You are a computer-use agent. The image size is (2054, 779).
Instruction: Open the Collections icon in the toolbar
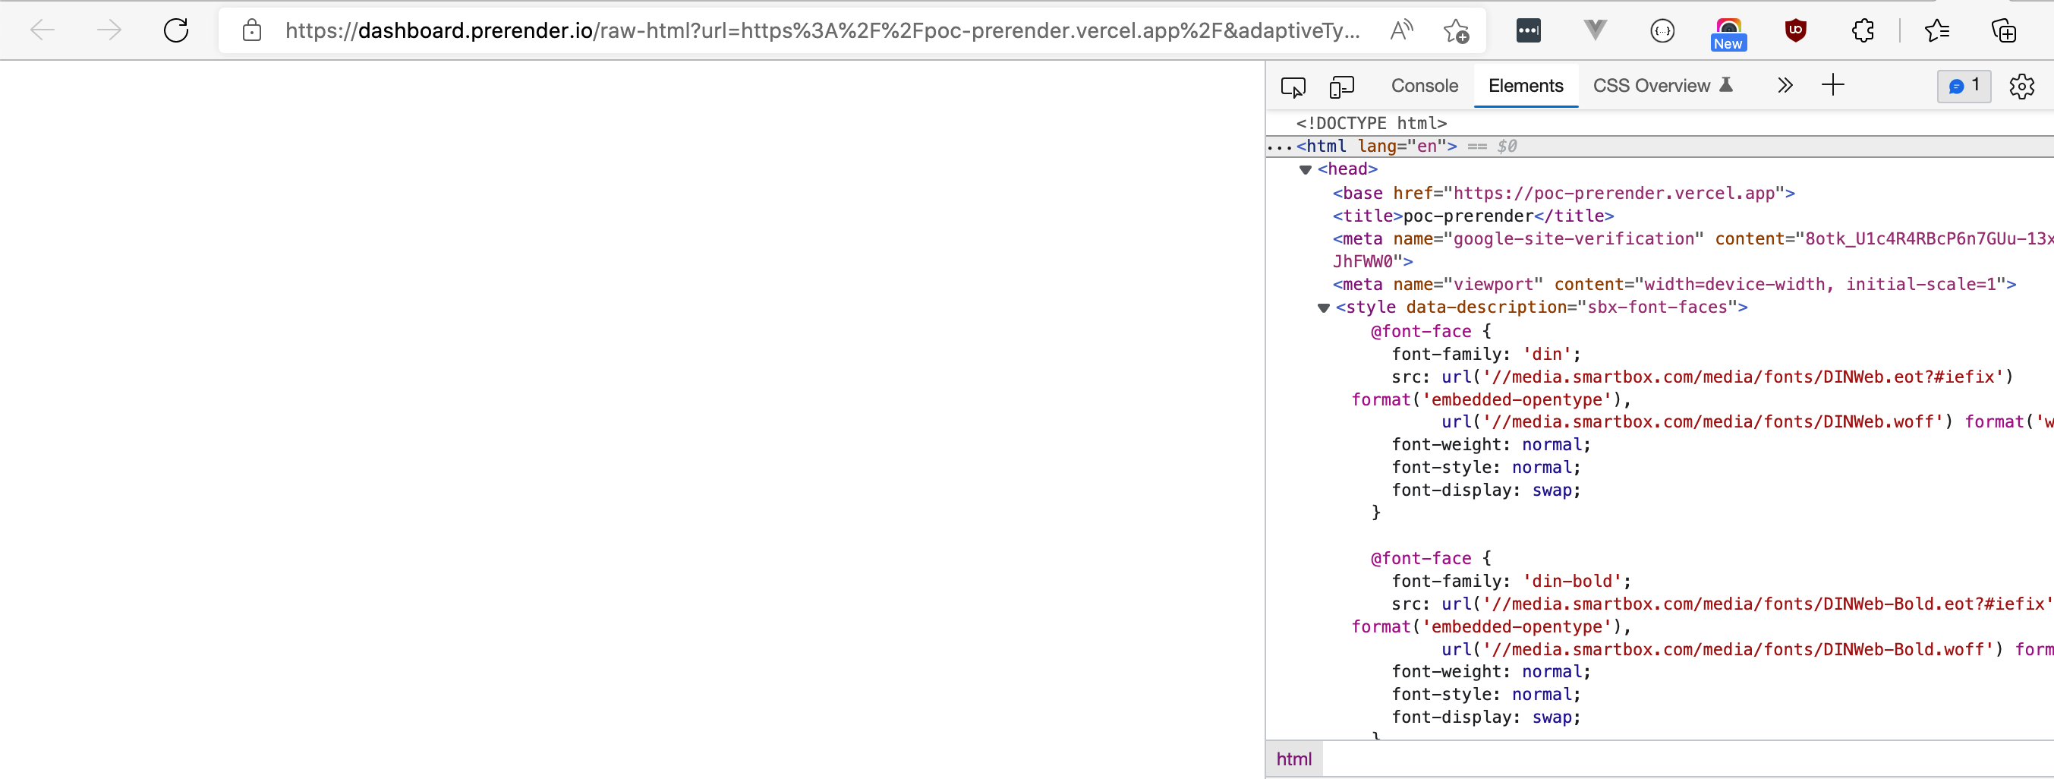2004,30
